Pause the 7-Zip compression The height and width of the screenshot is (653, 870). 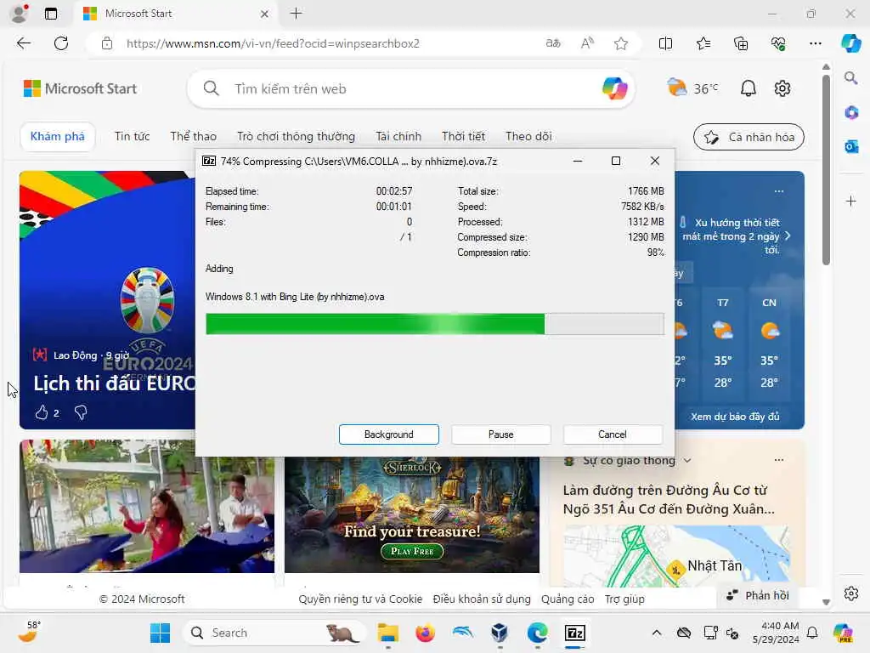501,434
